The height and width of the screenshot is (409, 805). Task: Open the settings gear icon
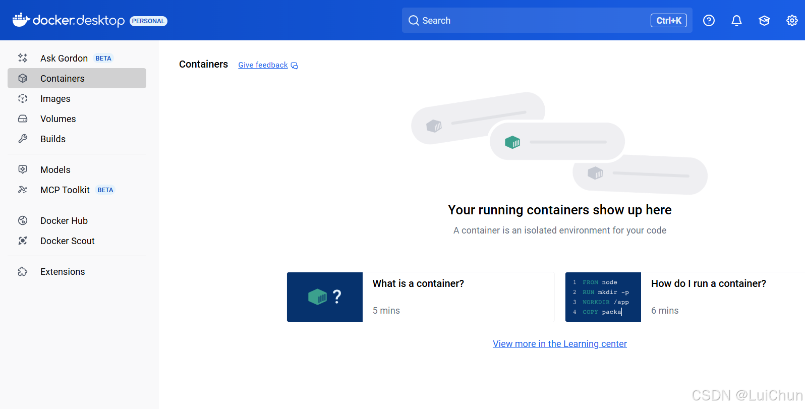point(792,21)
